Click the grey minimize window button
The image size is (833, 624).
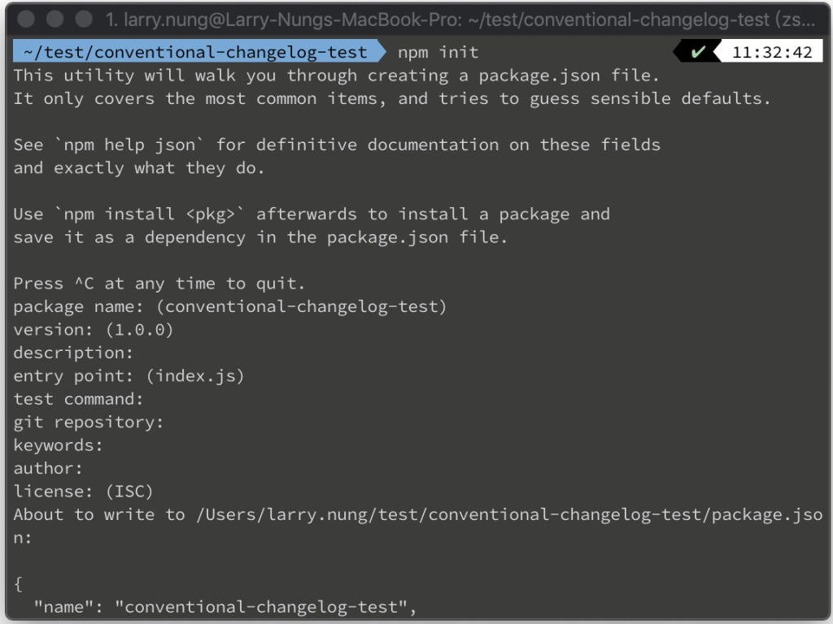point(55,19)
